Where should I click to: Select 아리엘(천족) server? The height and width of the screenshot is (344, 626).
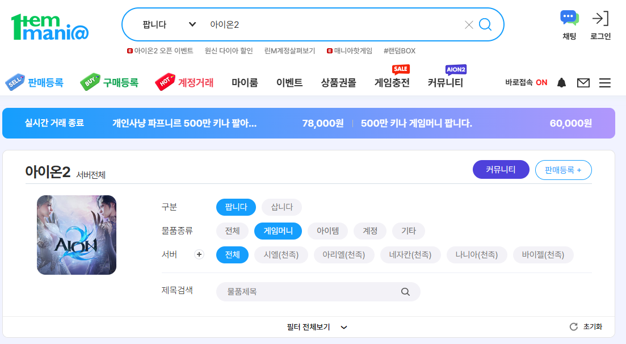pyautogui.click(x=344, y=255)
